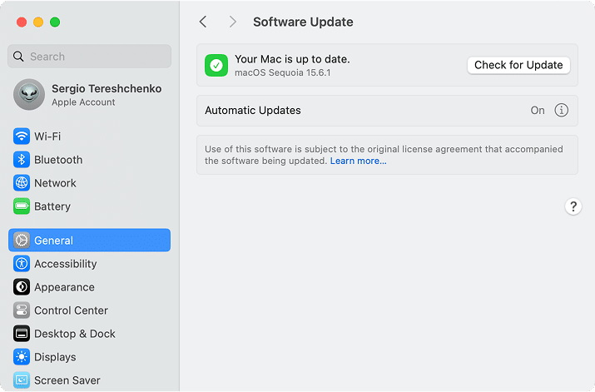Click the Search field in sidebar
Screen dimensions: 595x392
[x=90, y=57]
